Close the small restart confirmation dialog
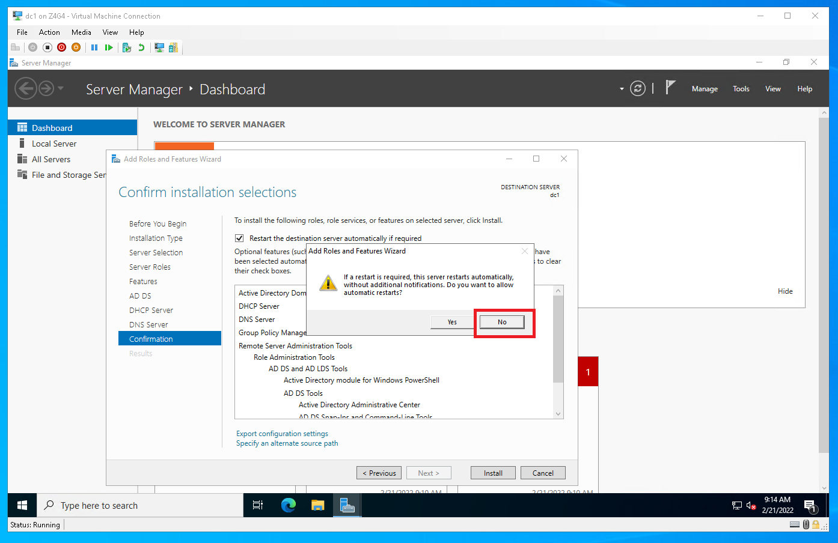 click(x=525, y=251)
